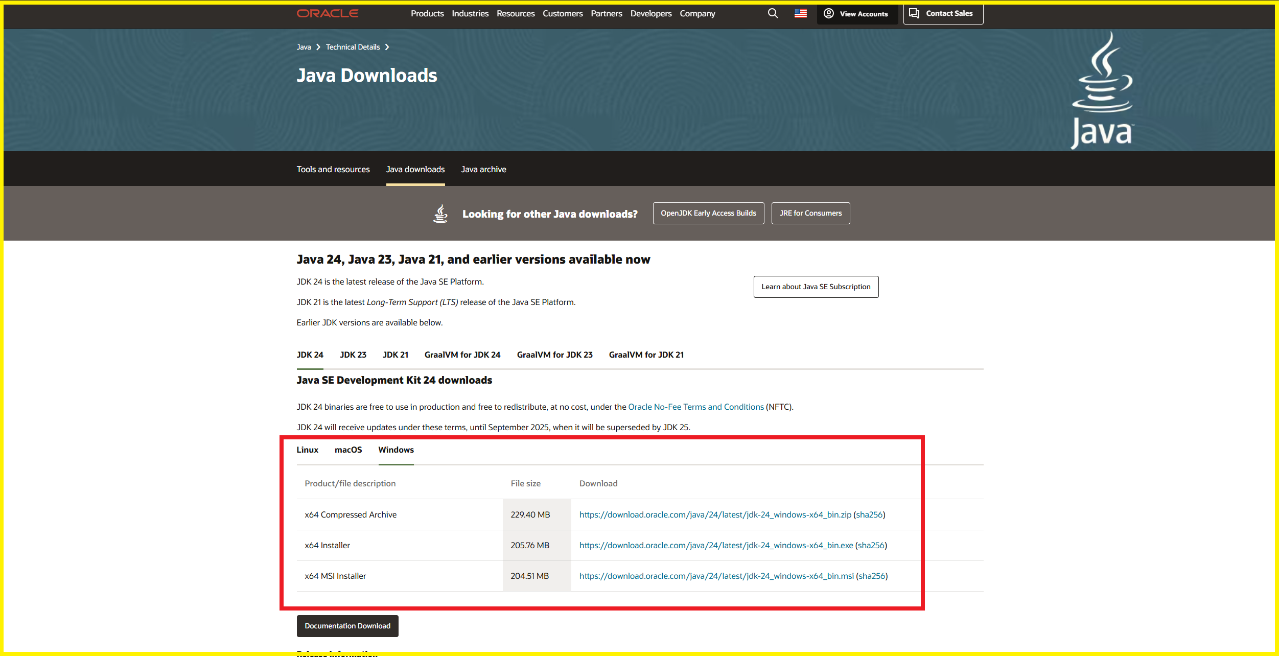Click 'x64 Compressed Archive' row text
Viewport: 1279px width, 657px height.
coord(351,515)
